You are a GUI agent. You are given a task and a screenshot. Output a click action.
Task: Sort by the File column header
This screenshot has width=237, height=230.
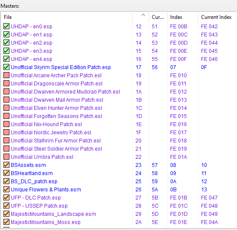[x=67, y=17]
